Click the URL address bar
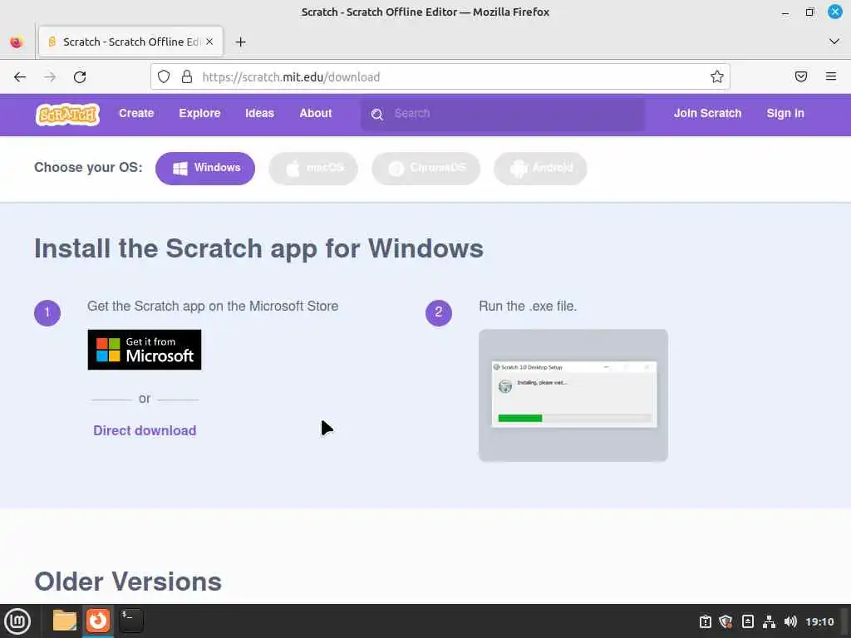 point(440,76)
